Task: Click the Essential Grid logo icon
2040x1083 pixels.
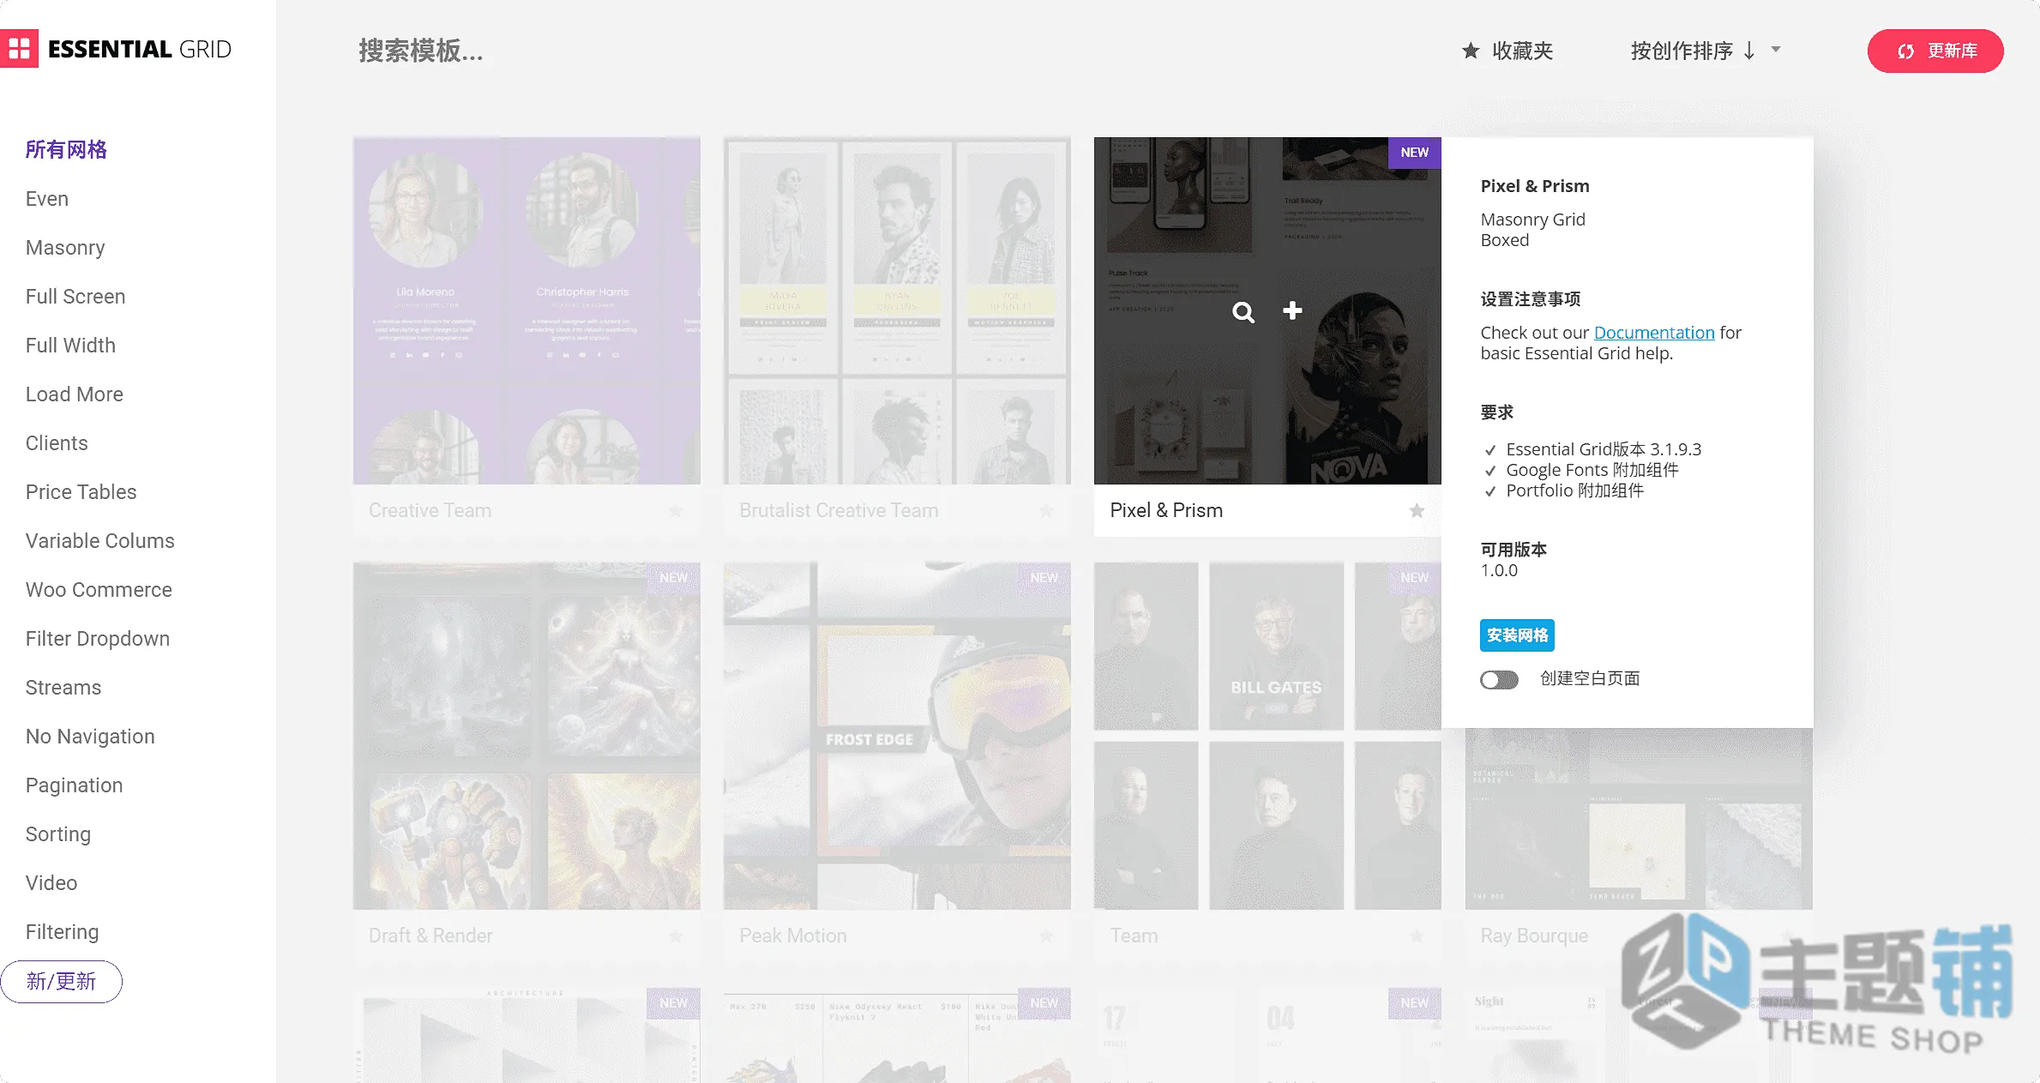Action: (19, 49)
